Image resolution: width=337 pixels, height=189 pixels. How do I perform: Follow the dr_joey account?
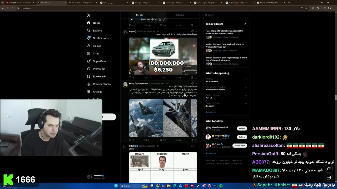coord(242,128)
